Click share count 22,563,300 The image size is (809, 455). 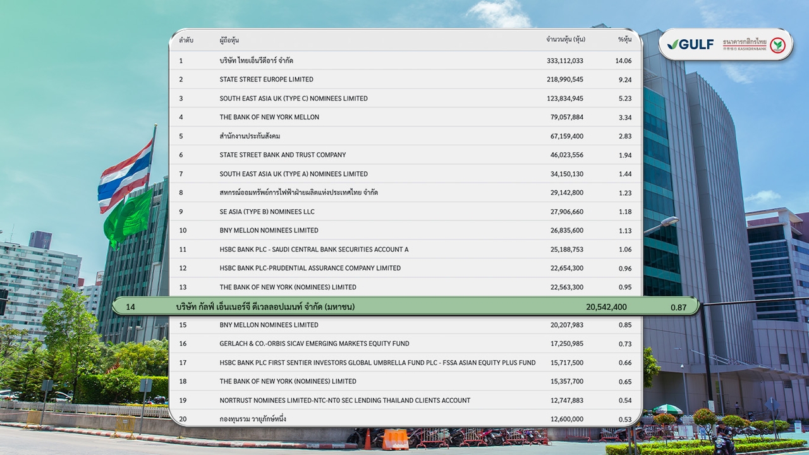coord(567,287)
